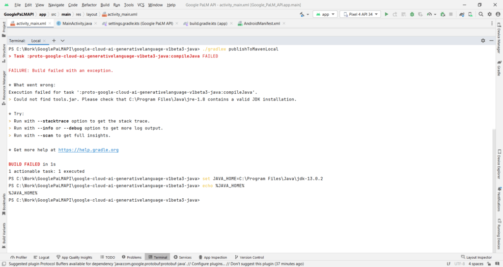Screen dimensions: 503x267
Task: Click the Sync Project with Gradle Files icon
Action: pos(462,14)
